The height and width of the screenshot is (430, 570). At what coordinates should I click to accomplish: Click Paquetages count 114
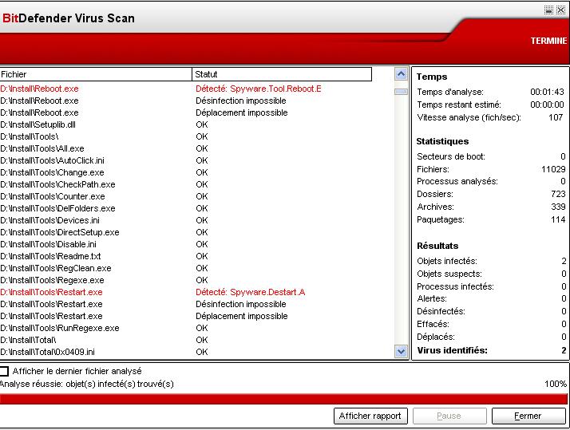tap(558, 219)
